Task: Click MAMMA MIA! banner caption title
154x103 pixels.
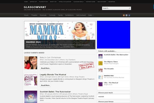Action: (x=33, y=42)
